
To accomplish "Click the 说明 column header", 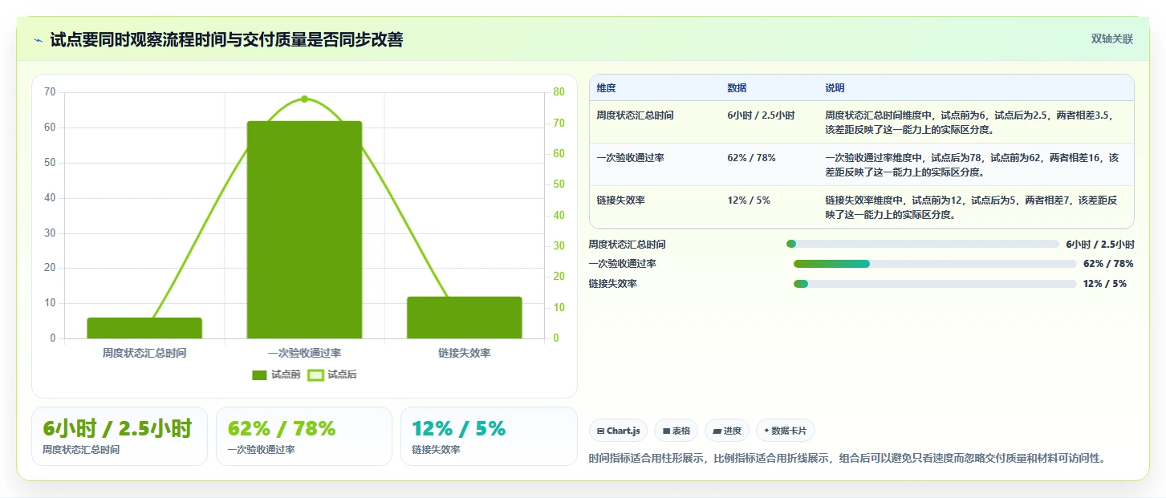I will tap(835, 88).
